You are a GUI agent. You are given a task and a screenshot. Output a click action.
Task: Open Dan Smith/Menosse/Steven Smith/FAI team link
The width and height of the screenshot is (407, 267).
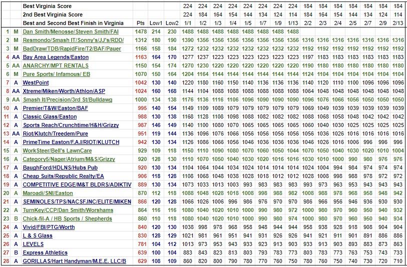click(x=71, y=32)
